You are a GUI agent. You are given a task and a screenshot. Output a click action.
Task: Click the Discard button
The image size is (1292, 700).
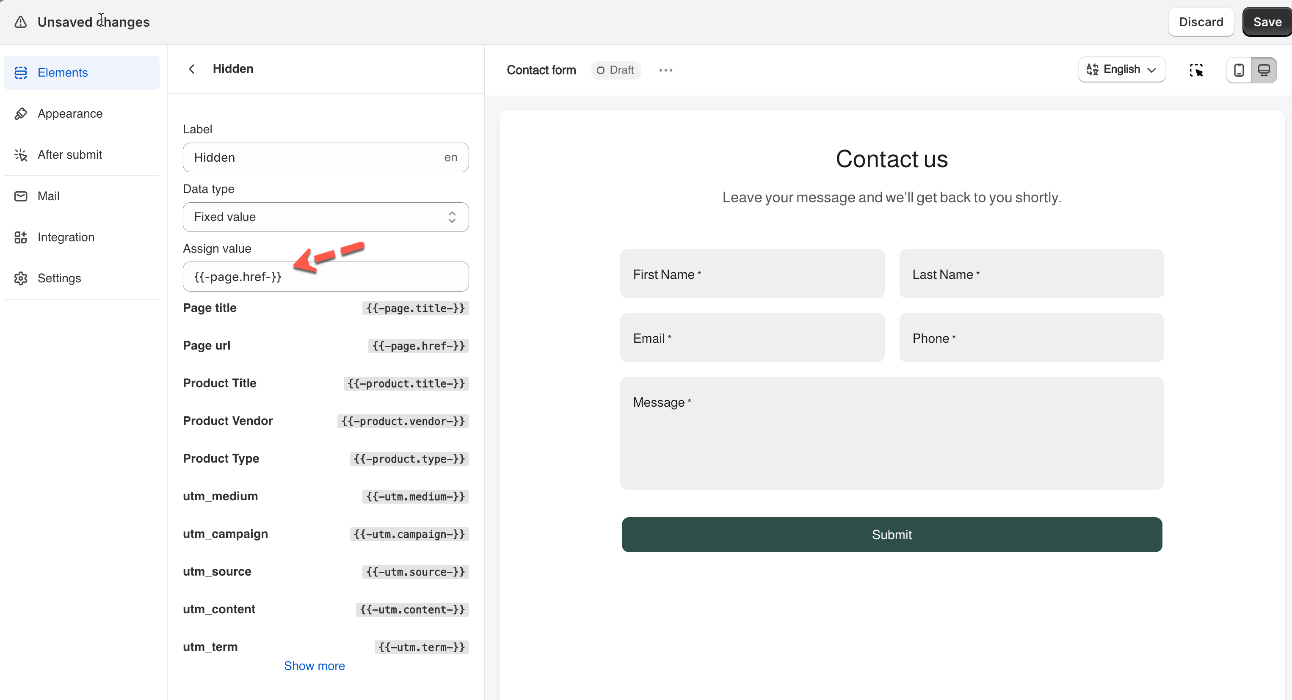click(1201, 22)
